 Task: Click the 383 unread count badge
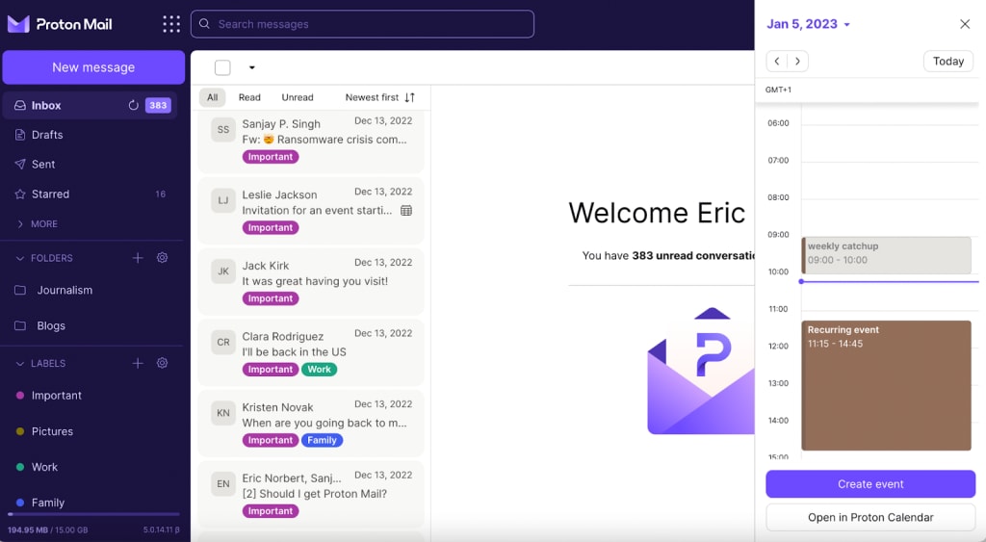(158, 105)
